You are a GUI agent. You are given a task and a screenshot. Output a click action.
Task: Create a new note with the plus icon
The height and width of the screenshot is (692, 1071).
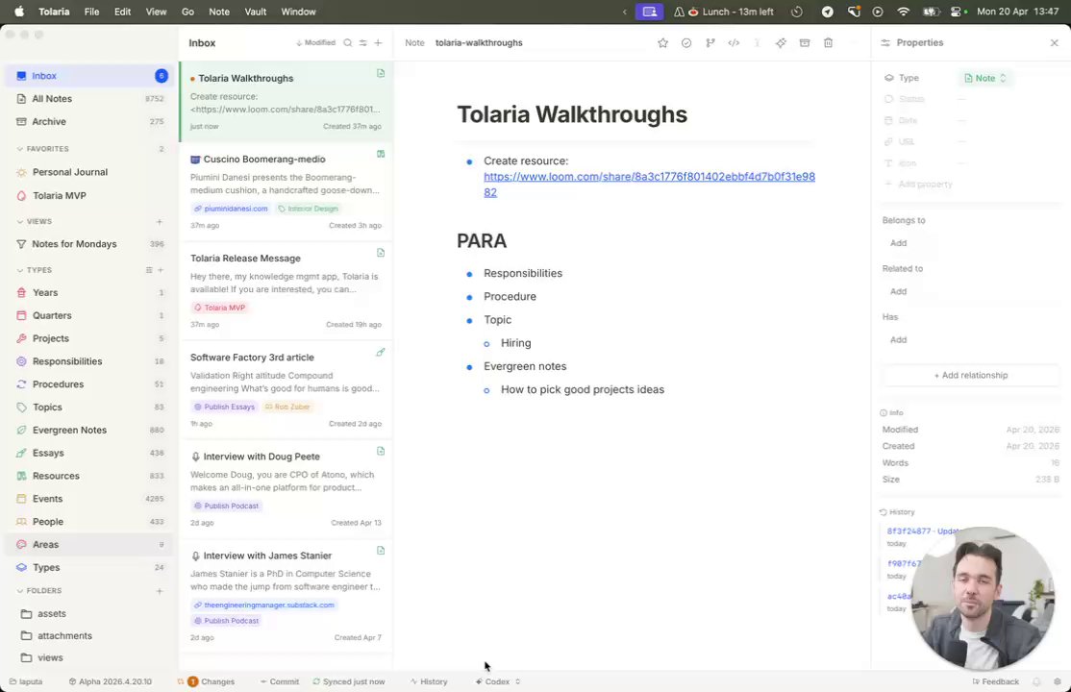(x=379, y=43)
